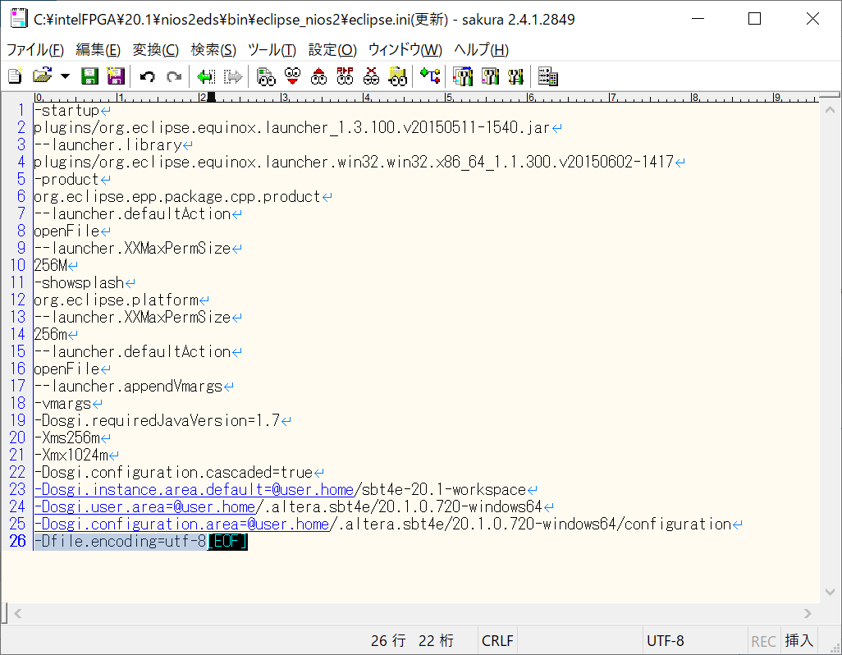
Task: Click '--launcher.appendVmargs' text
Action: [128, 386]
